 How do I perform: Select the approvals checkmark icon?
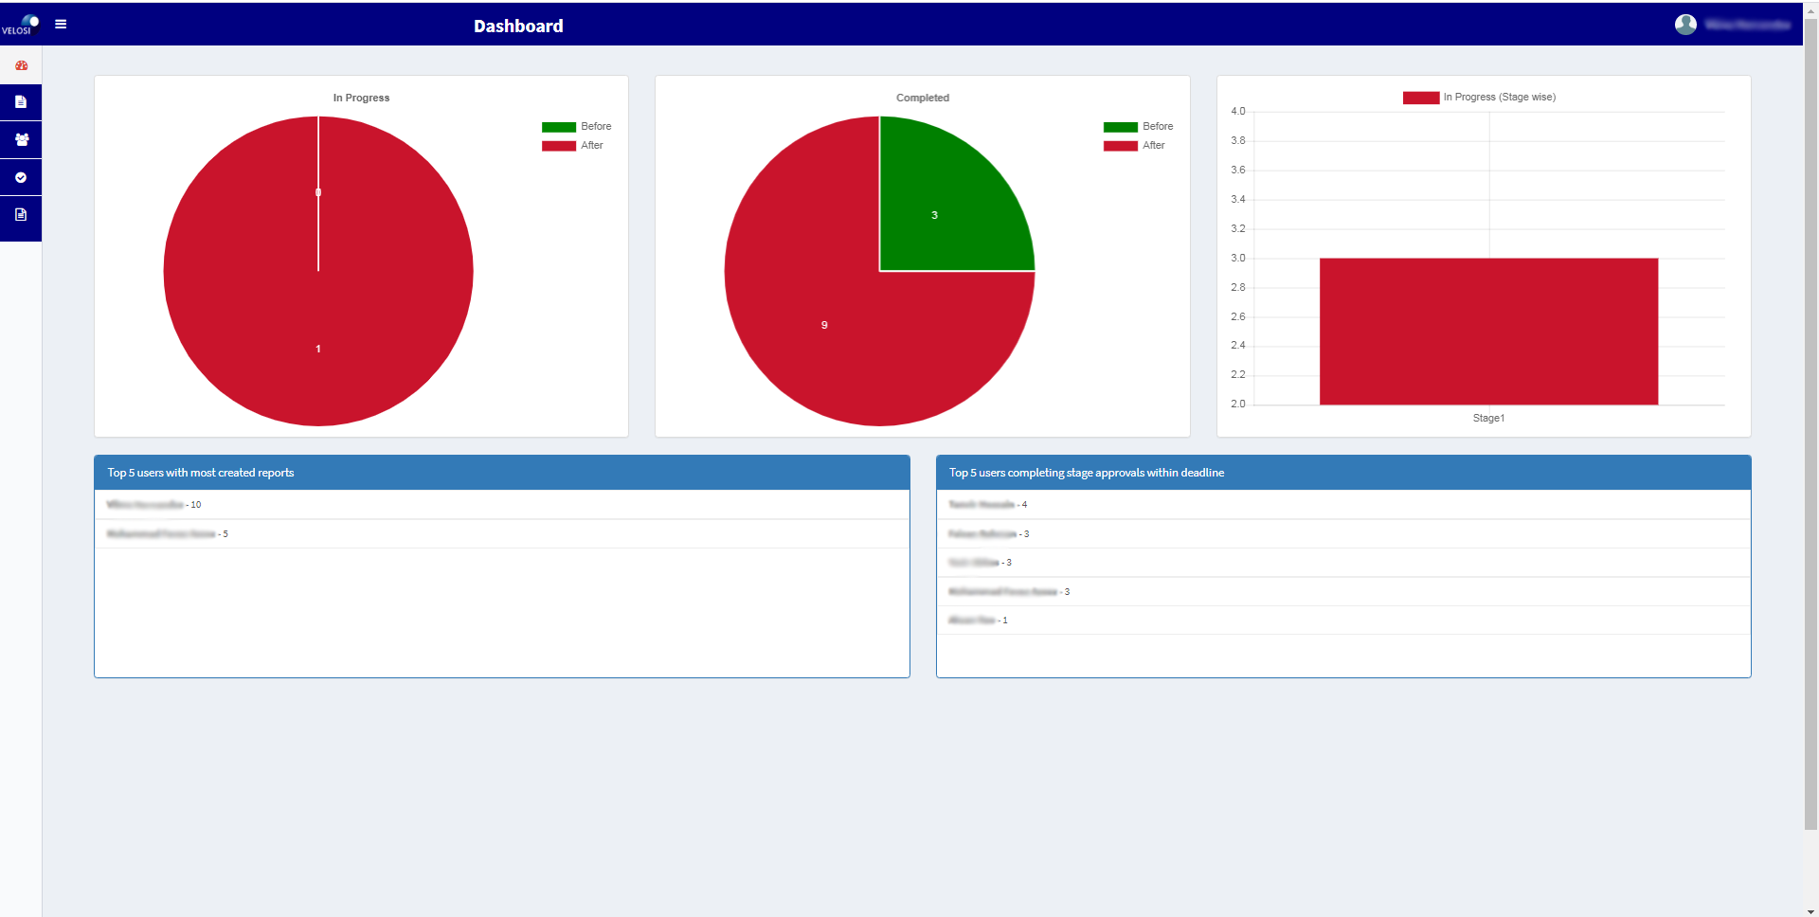pyautogui.click(x=21, y=177)
